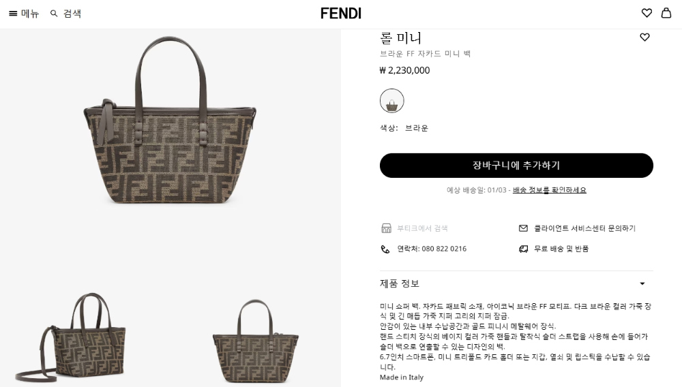Screen dimensions: 682x387
Task: Click the FENDI logo
Action: tap(341, 13)
